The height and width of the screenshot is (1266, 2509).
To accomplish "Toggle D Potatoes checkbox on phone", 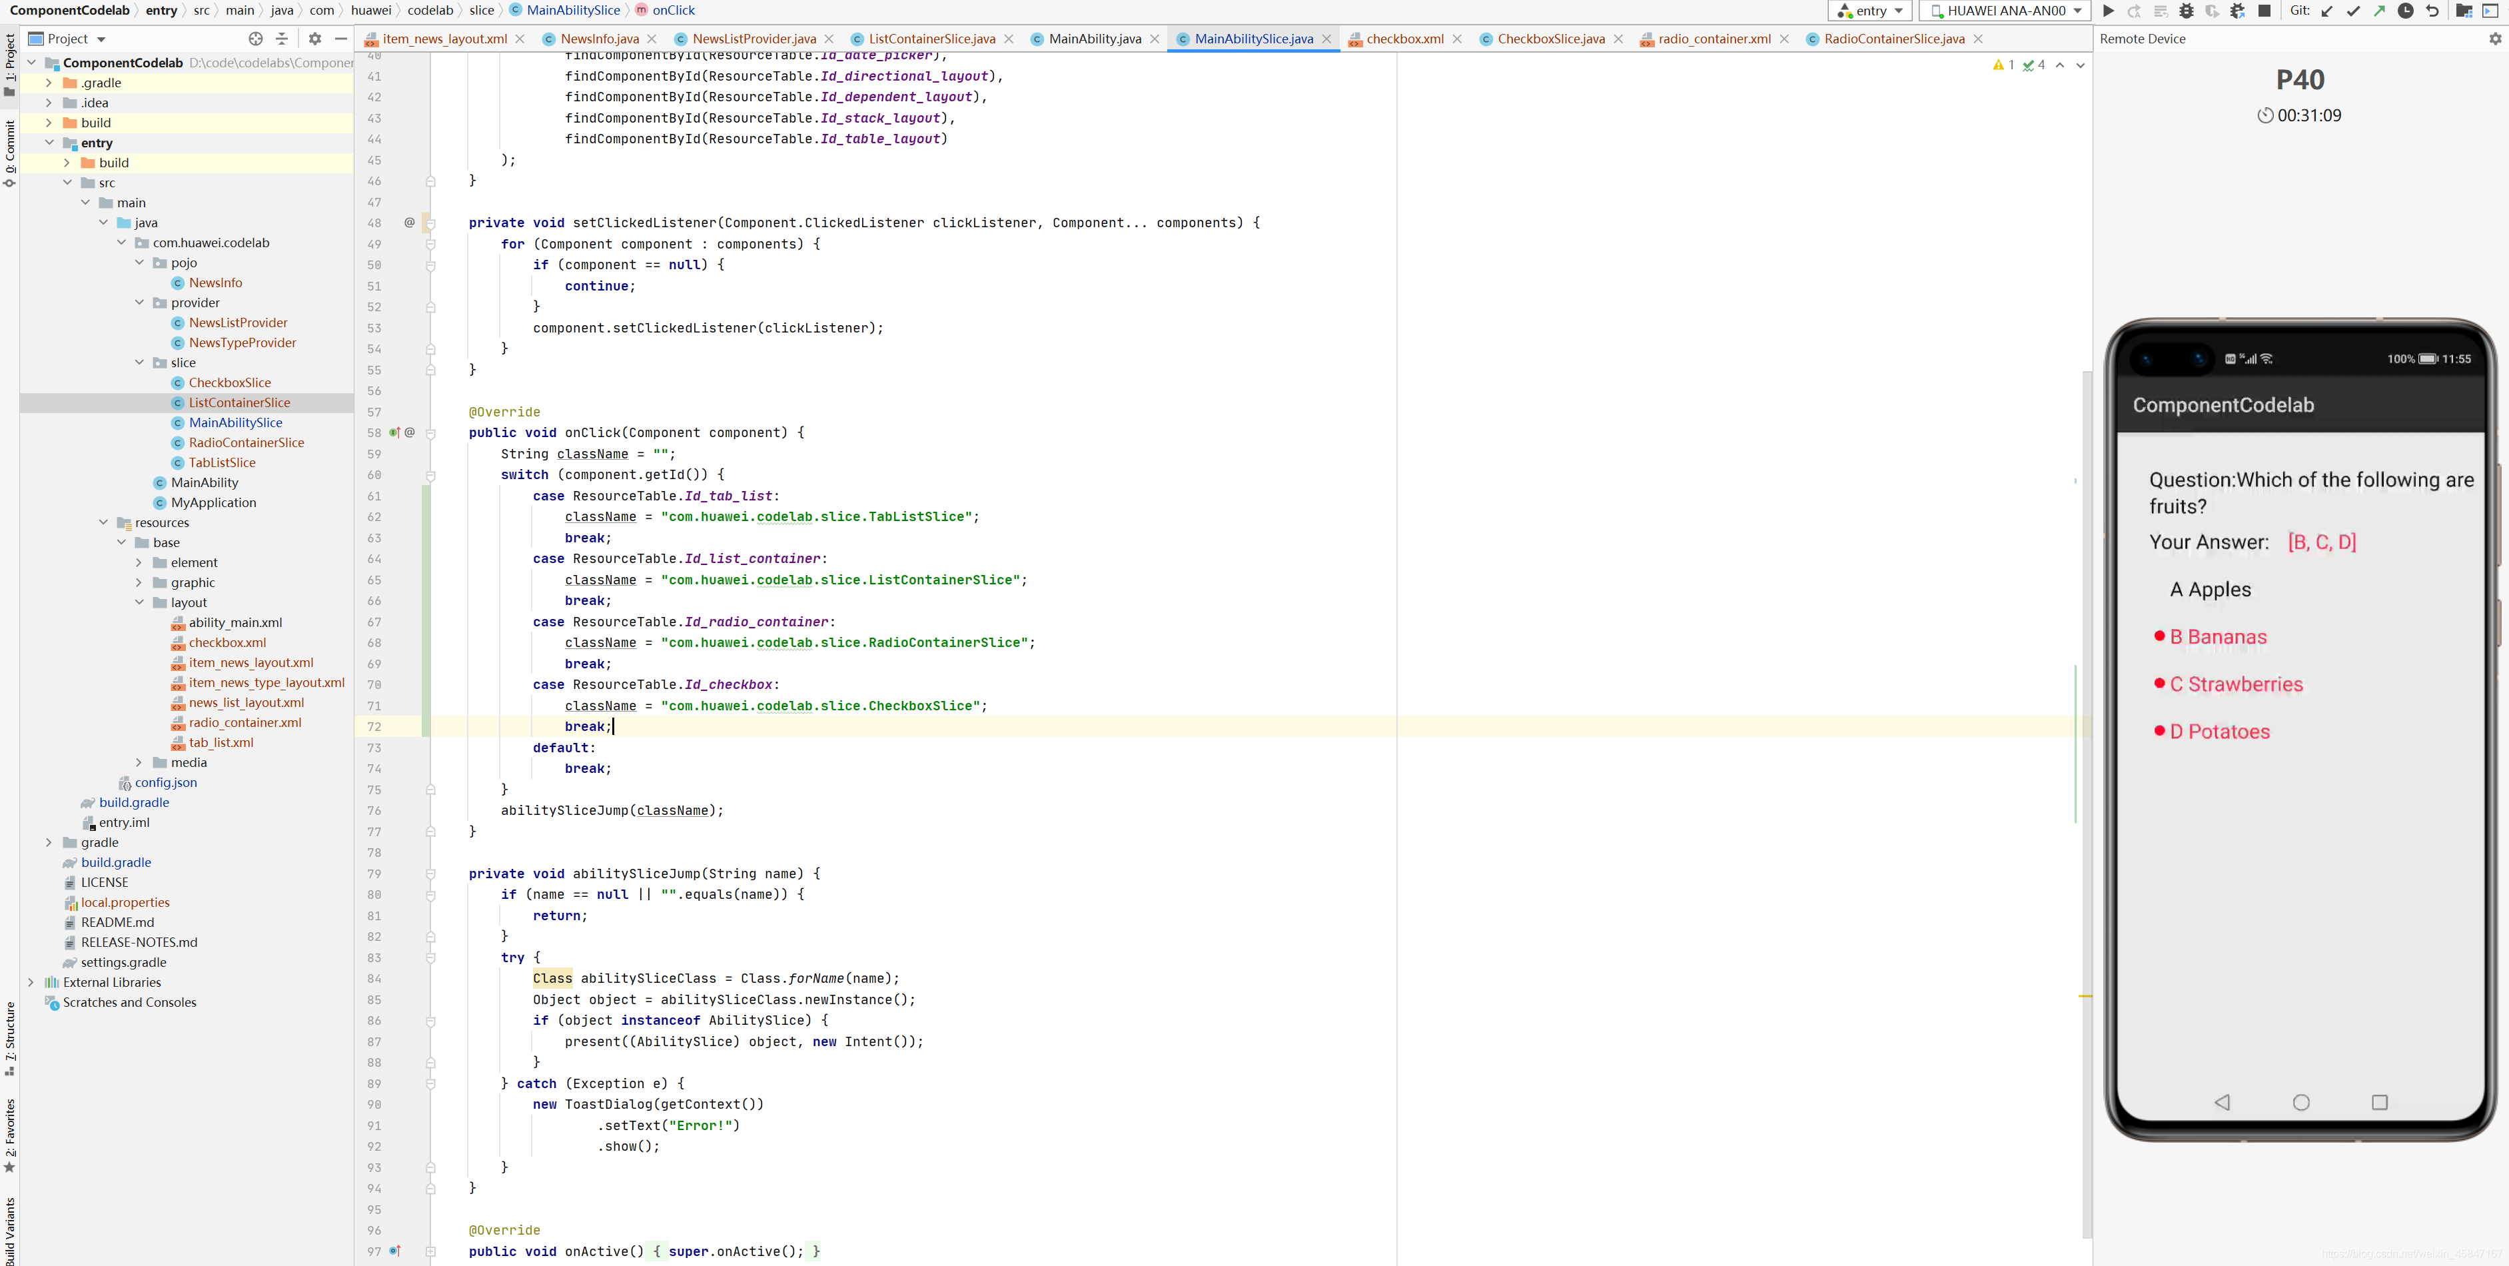I will coord(2213,732).
